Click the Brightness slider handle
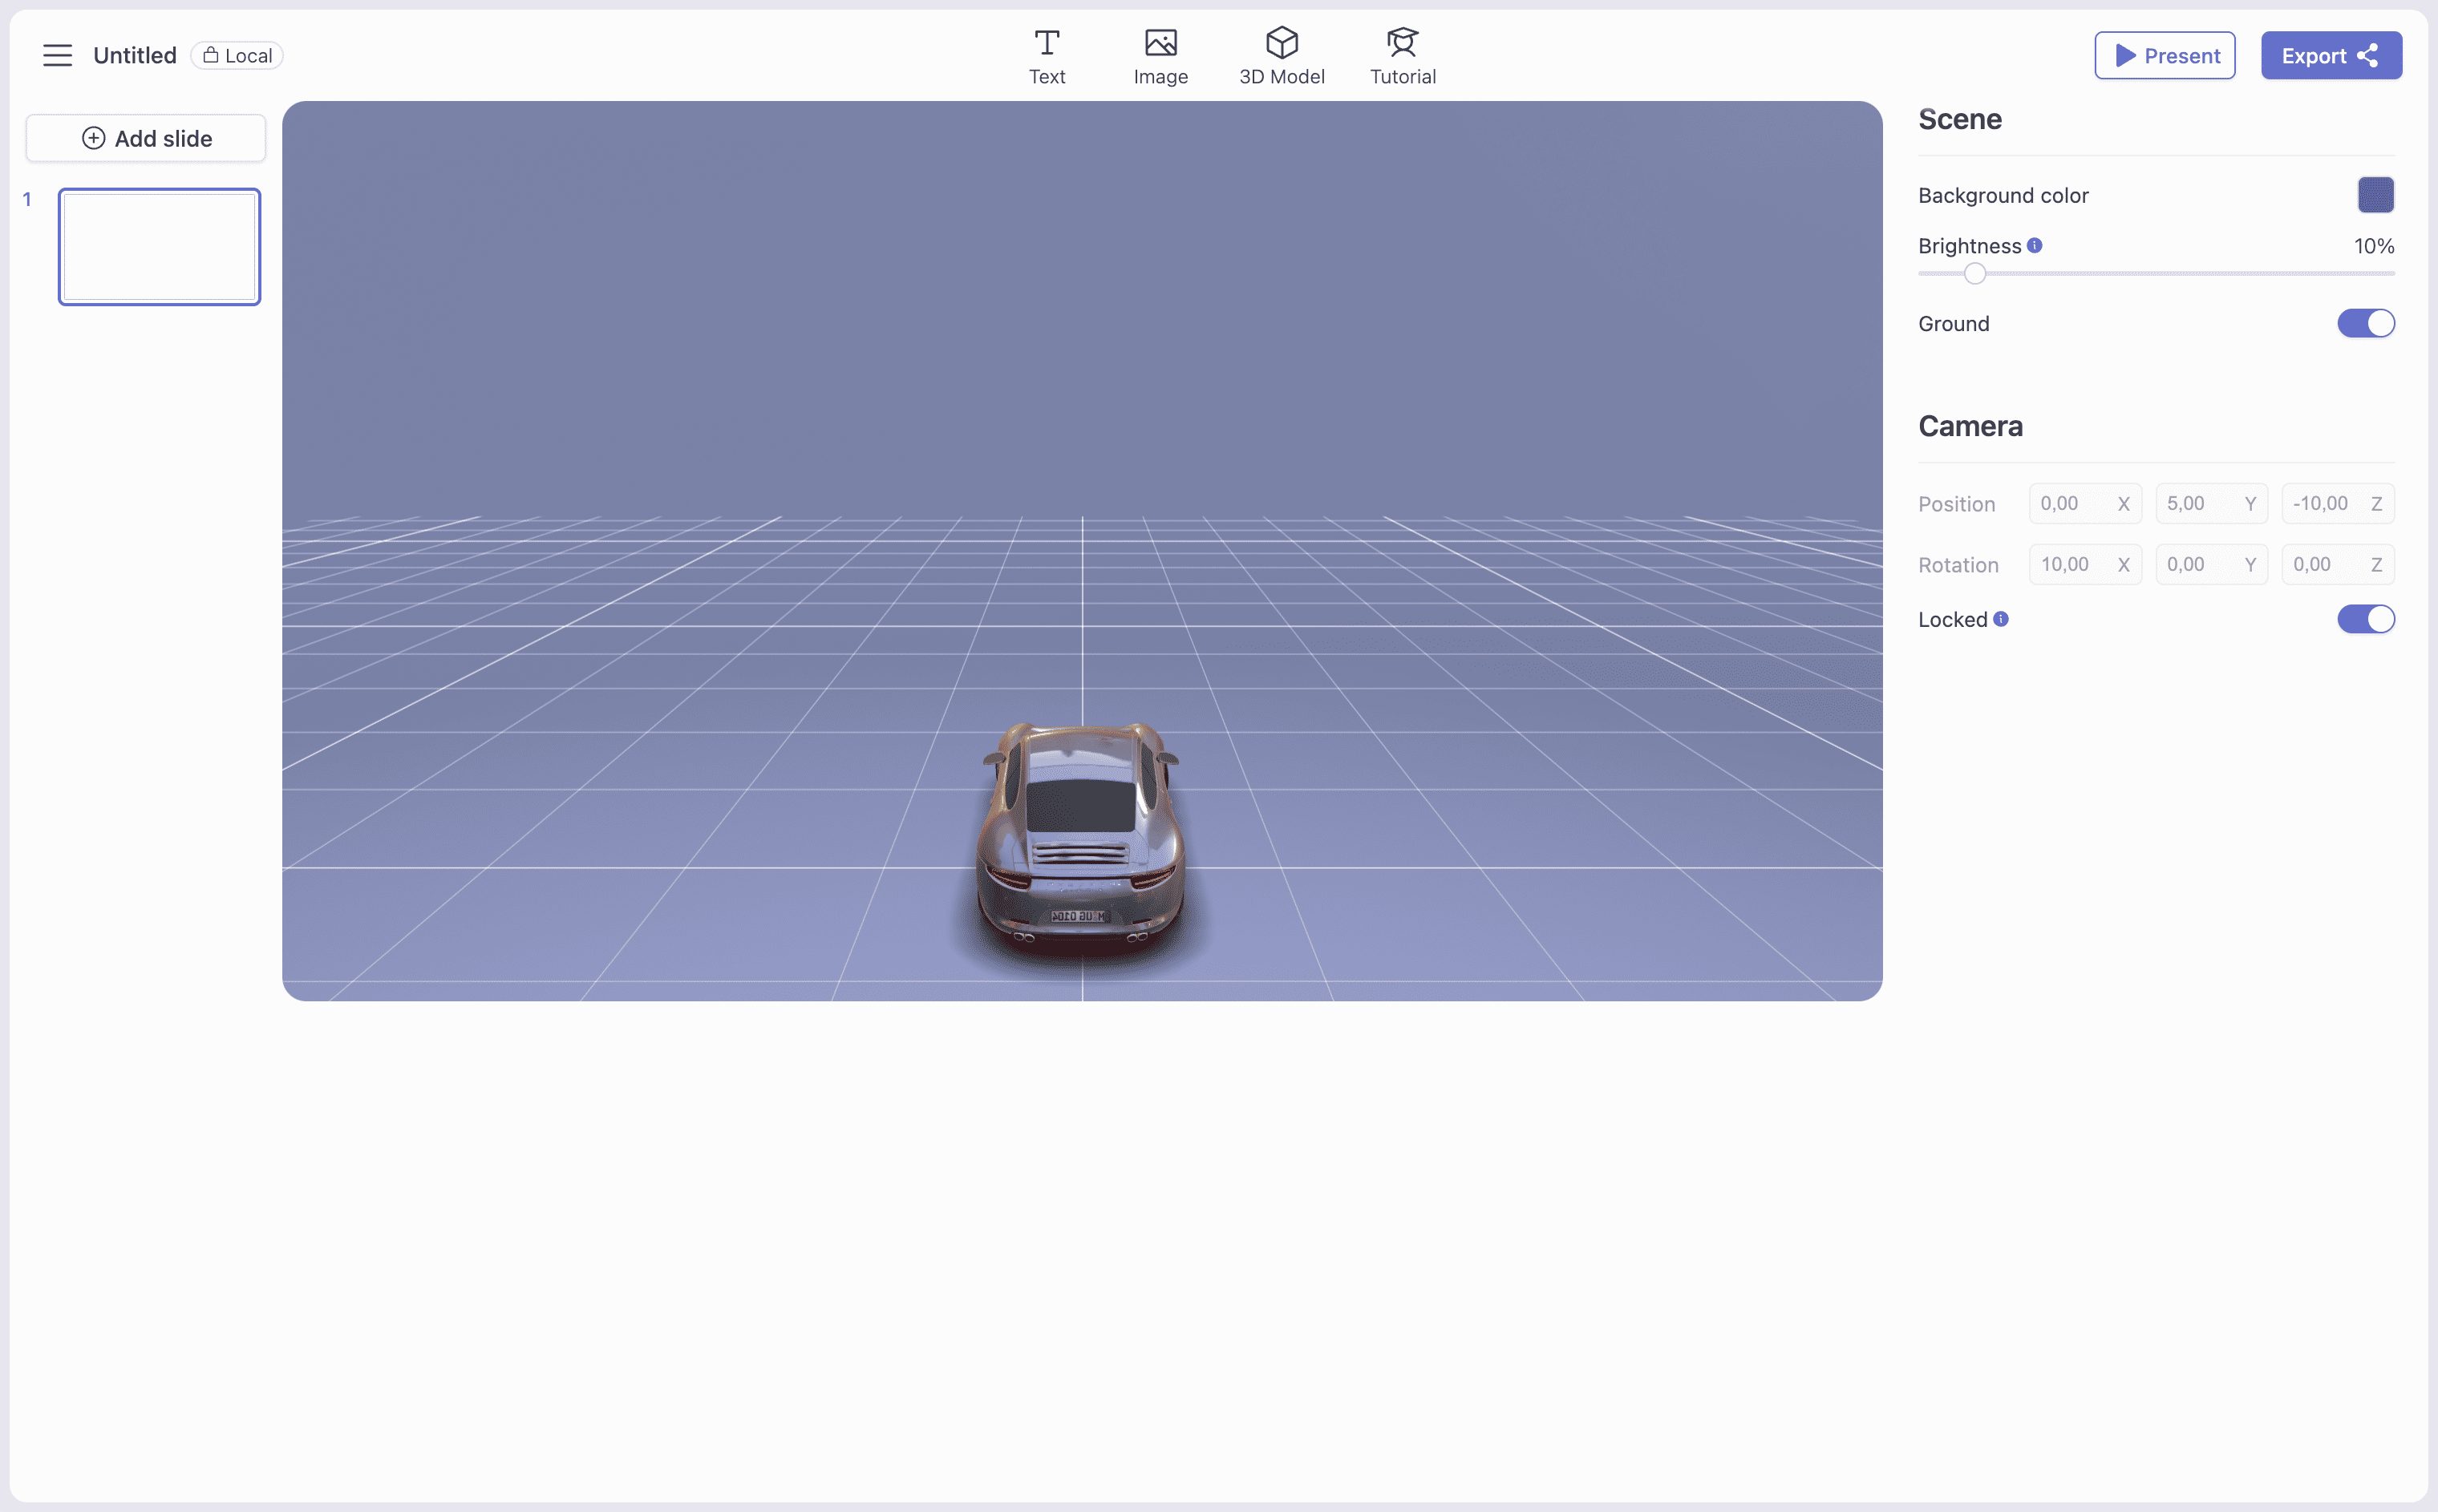 [1974, 273]
